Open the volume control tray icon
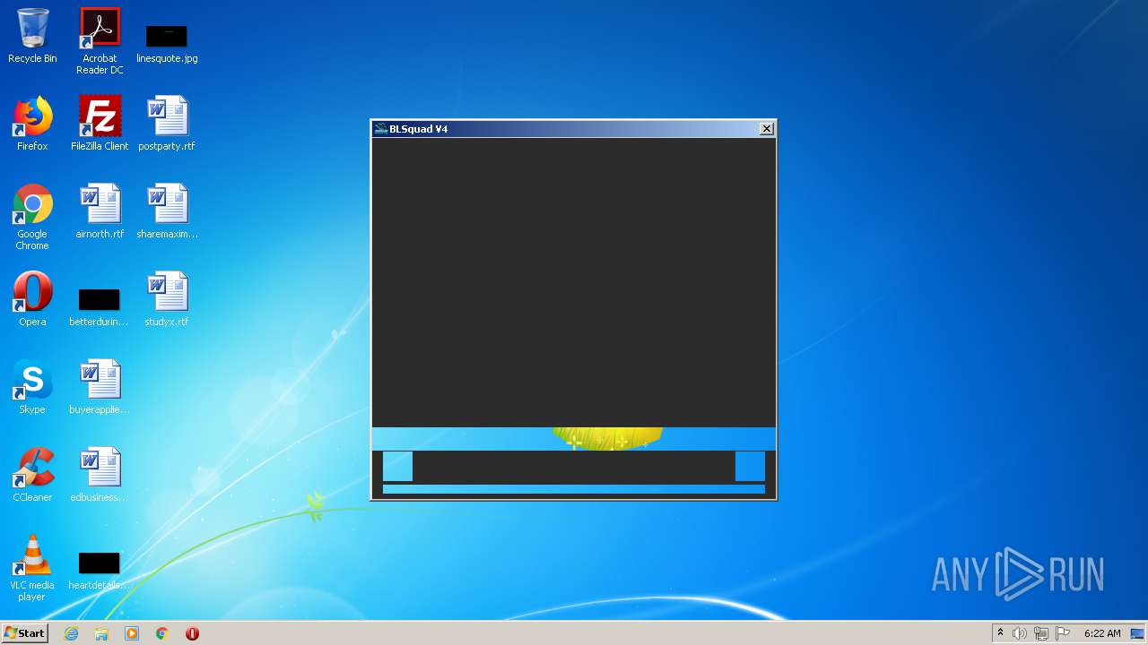 (x=1020, y=633)
